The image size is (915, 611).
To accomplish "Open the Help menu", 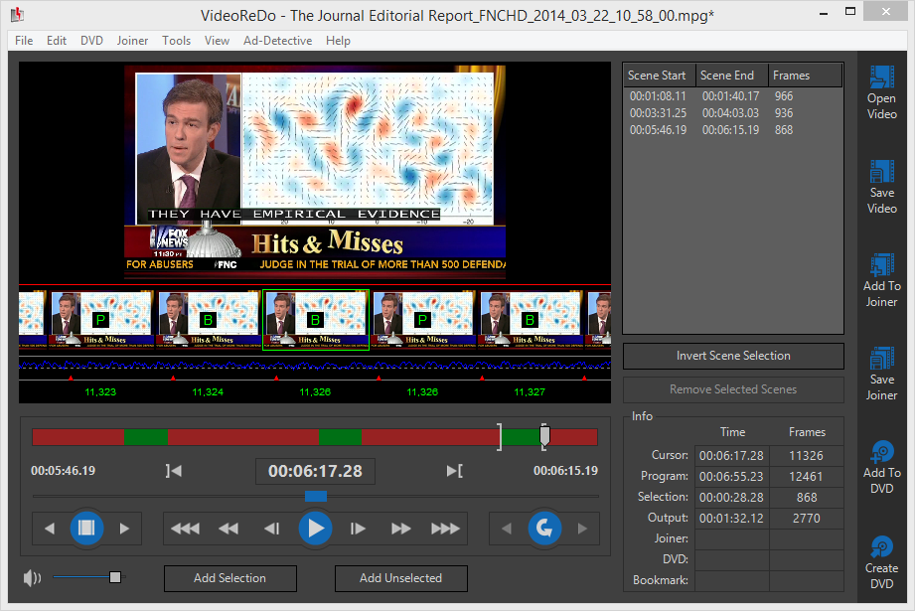I will (x=338, y=41).
